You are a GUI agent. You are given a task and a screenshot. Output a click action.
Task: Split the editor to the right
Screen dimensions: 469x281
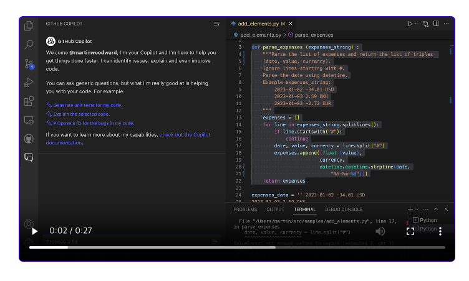pos(436,24)
